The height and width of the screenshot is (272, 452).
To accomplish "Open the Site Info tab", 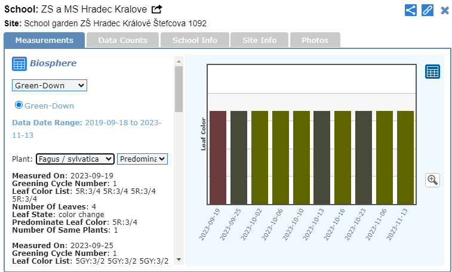I will [x=259, y=40].
